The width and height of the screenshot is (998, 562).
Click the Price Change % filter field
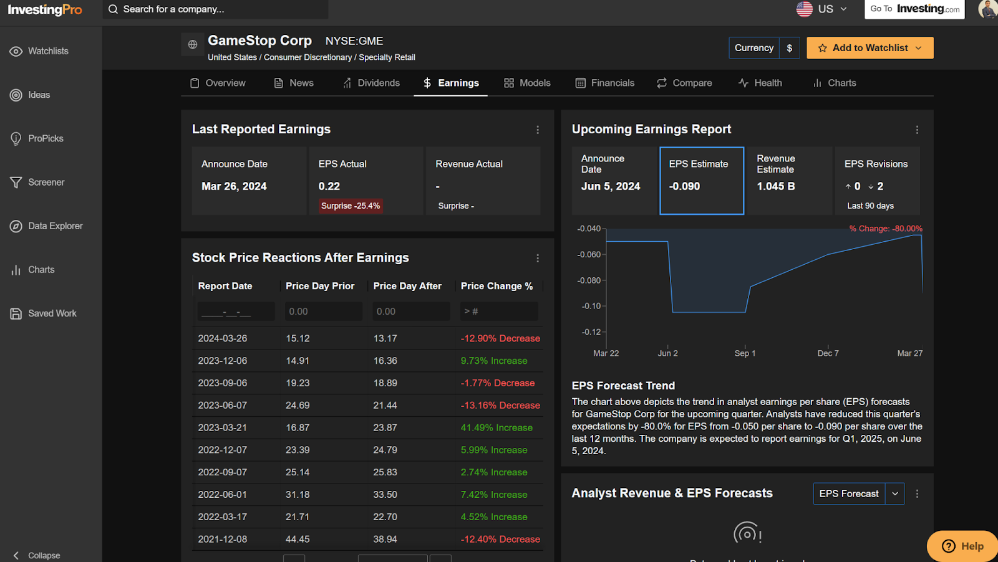pos(499,312)
